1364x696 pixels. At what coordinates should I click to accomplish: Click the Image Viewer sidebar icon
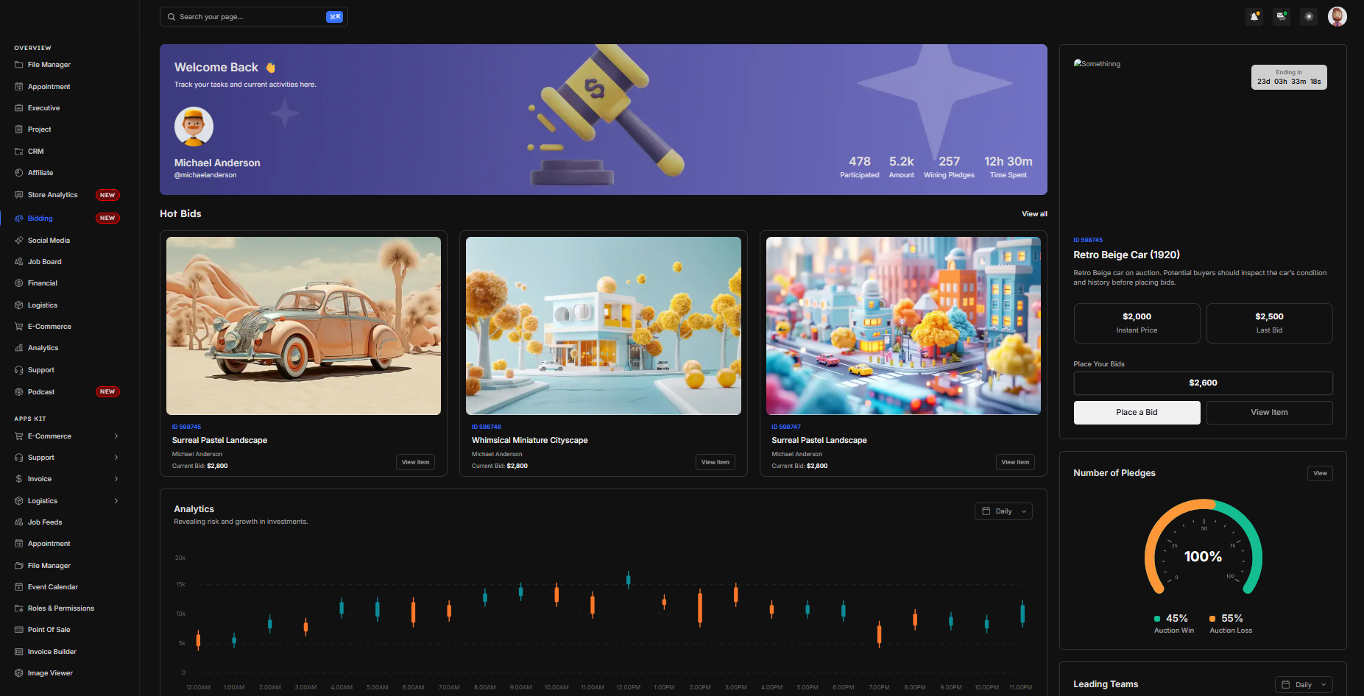pyautogui.click(x=19, y=673)
